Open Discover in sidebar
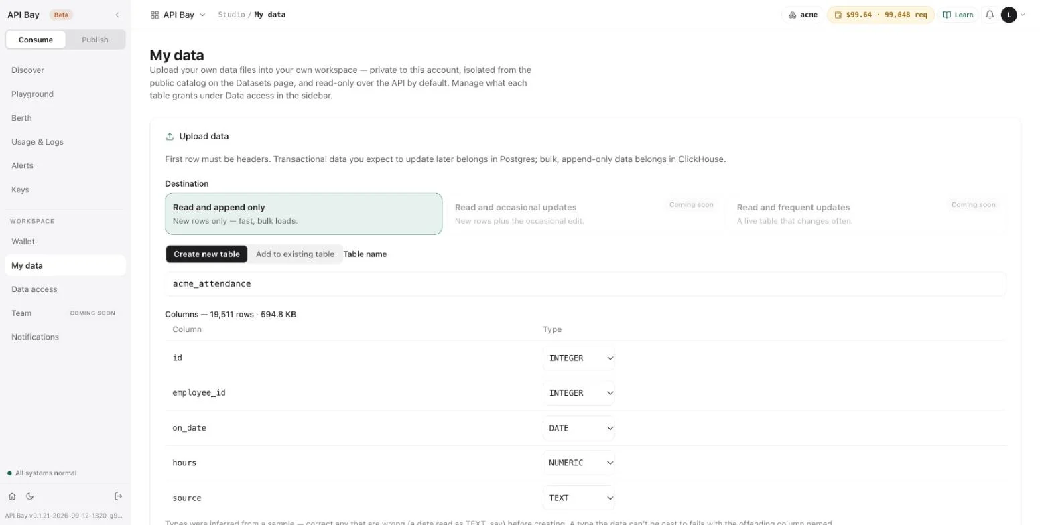The height and width of the screenshot is (525, 1040). pyautogui.click(x=65, y=70)
